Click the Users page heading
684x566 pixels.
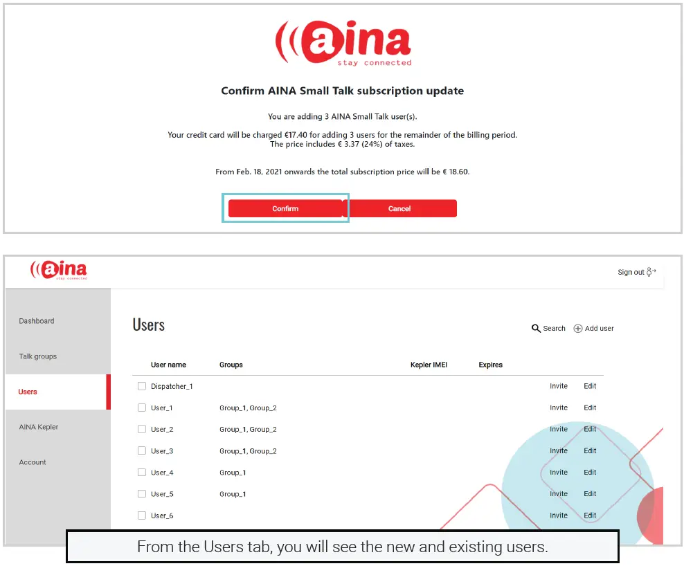pos(149,325)
